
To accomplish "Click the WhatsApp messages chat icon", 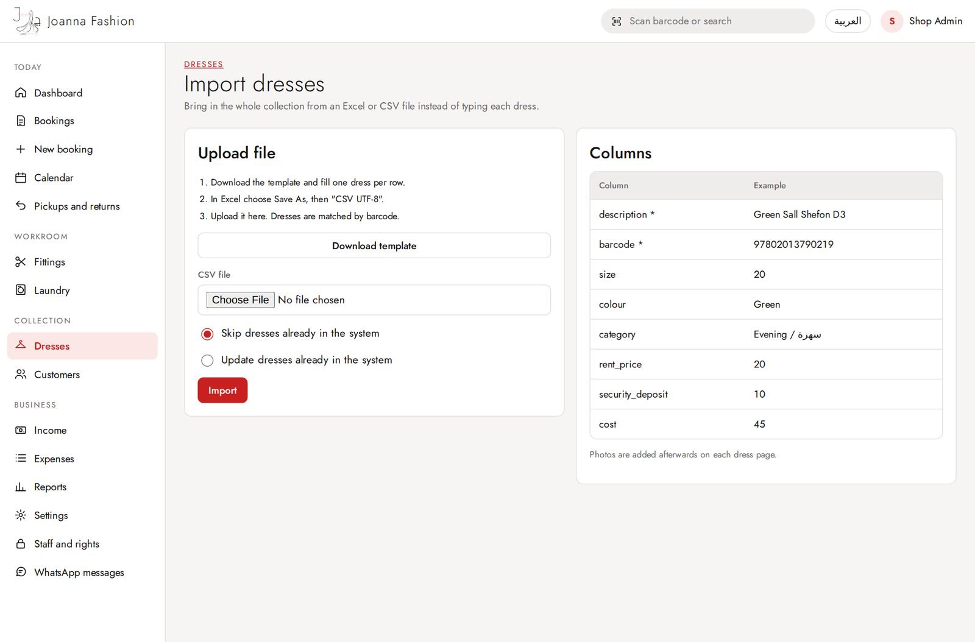I will pos(21,572).
